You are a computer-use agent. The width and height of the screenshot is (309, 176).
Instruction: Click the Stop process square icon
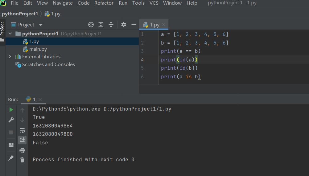11,132
